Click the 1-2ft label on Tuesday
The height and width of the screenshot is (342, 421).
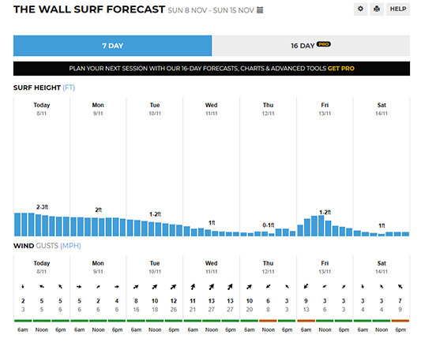pos(155,214)
